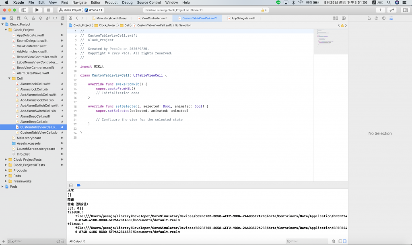Open the Debug menu
This screenshot has height=245, width=412.
(x=127, y=2)
